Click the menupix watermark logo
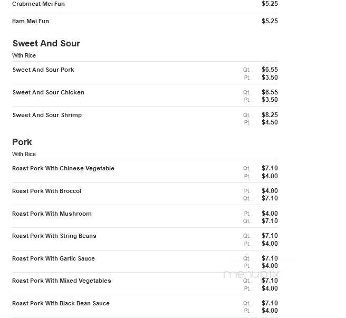Screen dimensions: 346x318 [252, 274]
